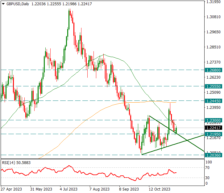Click the 1.21950 level price label

[x=214, y=134]
